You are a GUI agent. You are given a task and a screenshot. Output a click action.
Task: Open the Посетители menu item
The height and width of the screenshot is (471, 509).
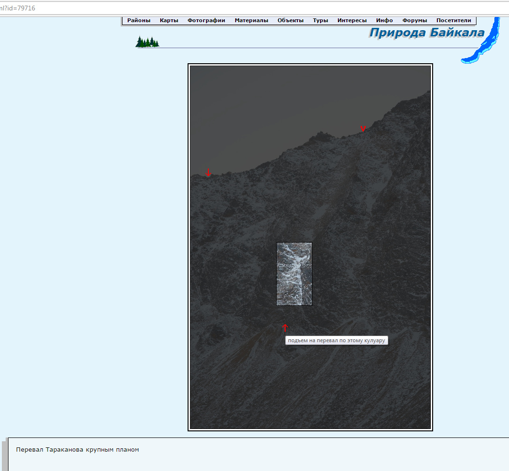(453, 20)
